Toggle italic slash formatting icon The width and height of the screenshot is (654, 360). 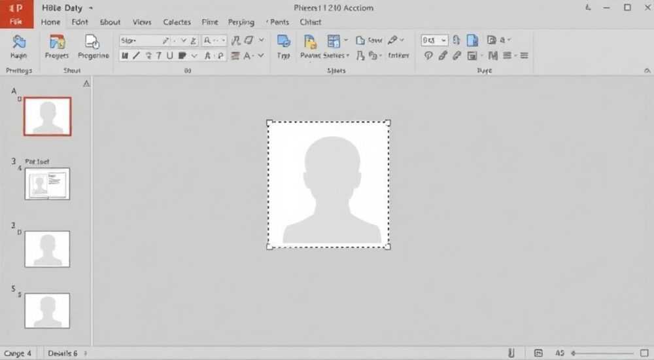pos(137,56)
